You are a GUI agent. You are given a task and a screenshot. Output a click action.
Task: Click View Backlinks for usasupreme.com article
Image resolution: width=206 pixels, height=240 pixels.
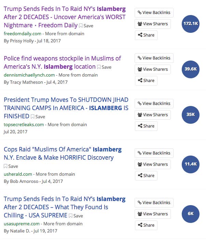coord(154,203)
